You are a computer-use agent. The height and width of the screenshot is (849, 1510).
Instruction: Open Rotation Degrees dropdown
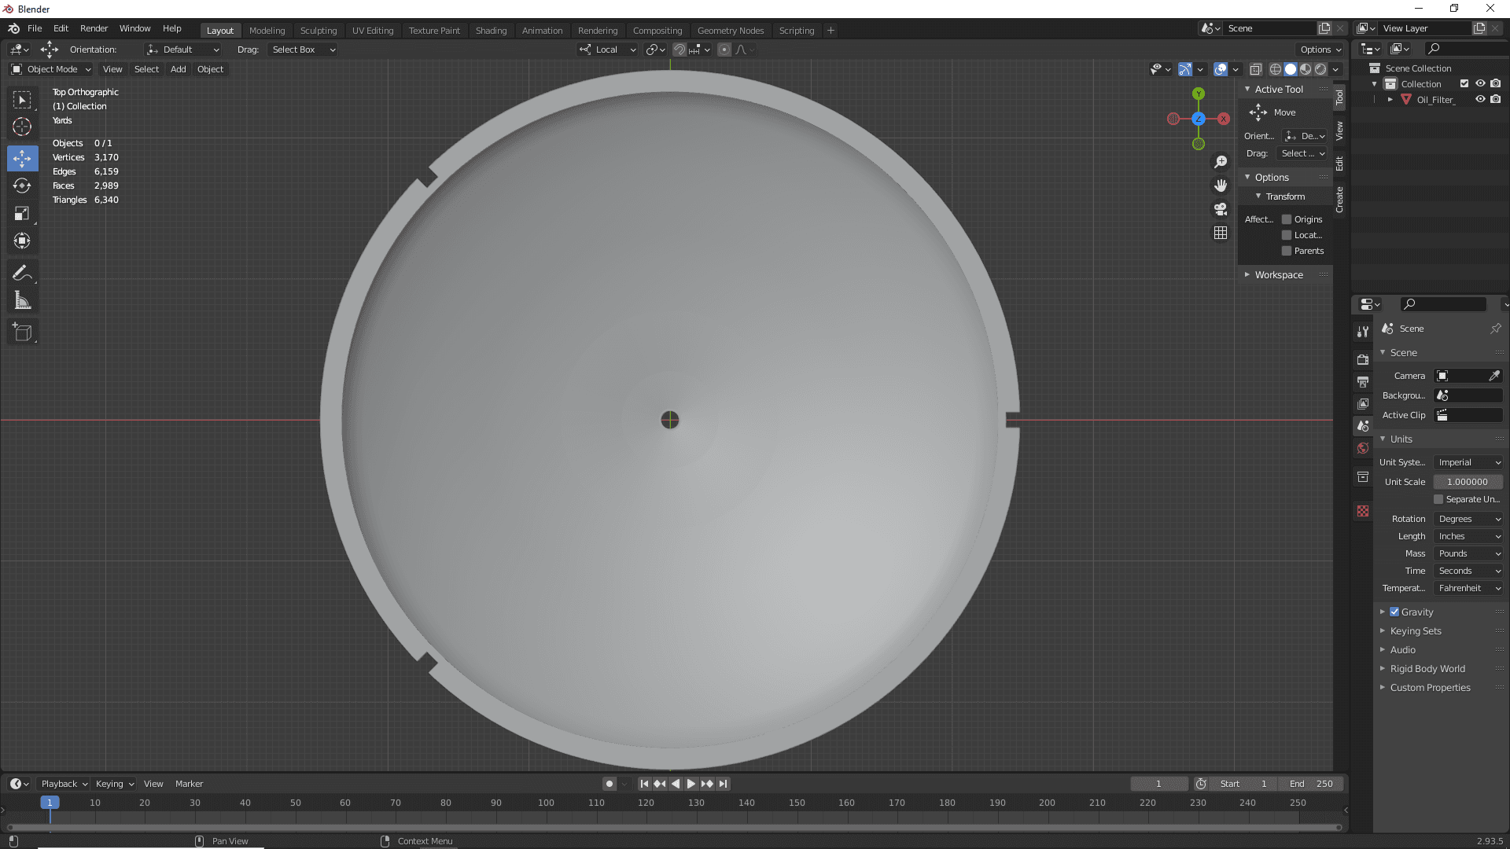click(1468, 519)
